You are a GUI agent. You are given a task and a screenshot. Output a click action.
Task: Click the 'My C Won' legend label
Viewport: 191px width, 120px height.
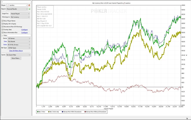click(42, 112)
